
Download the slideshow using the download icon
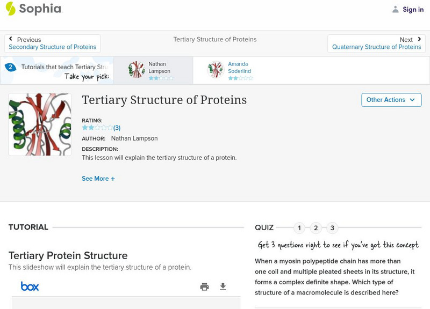(x=223, y=287)
